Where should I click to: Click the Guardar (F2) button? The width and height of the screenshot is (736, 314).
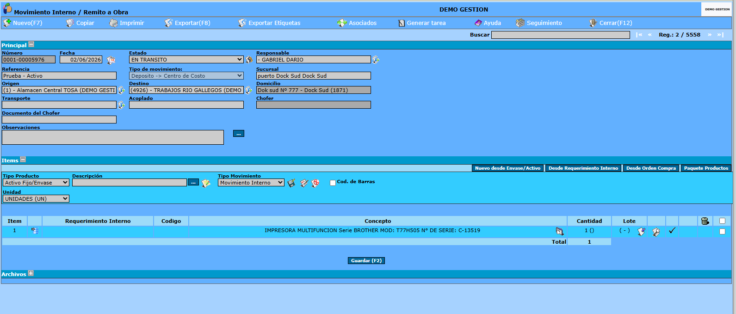click(366, 261)
